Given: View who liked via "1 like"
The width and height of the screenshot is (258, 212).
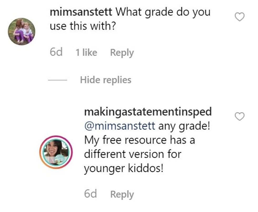Looking at the screenshot, I should click(x=86, y=53).
